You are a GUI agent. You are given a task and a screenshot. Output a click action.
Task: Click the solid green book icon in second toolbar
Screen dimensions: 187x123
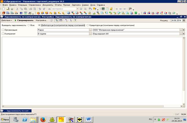136,13
